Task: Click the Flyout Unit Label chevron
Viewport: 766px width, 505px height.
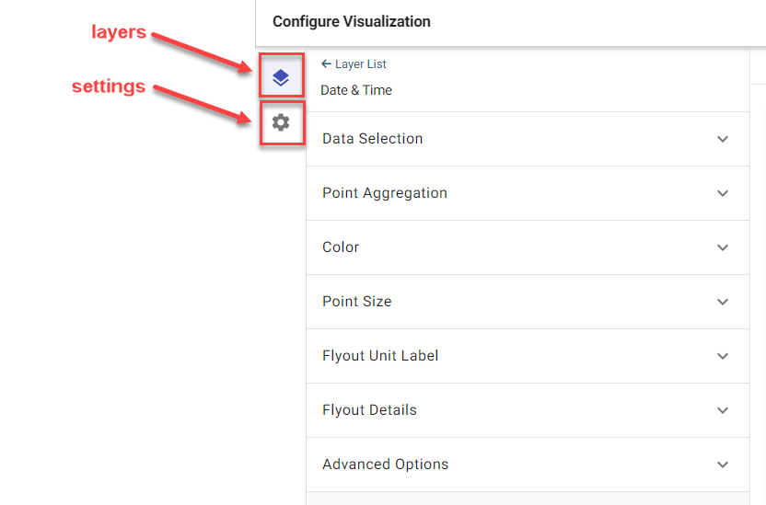Action: (723, 356)
